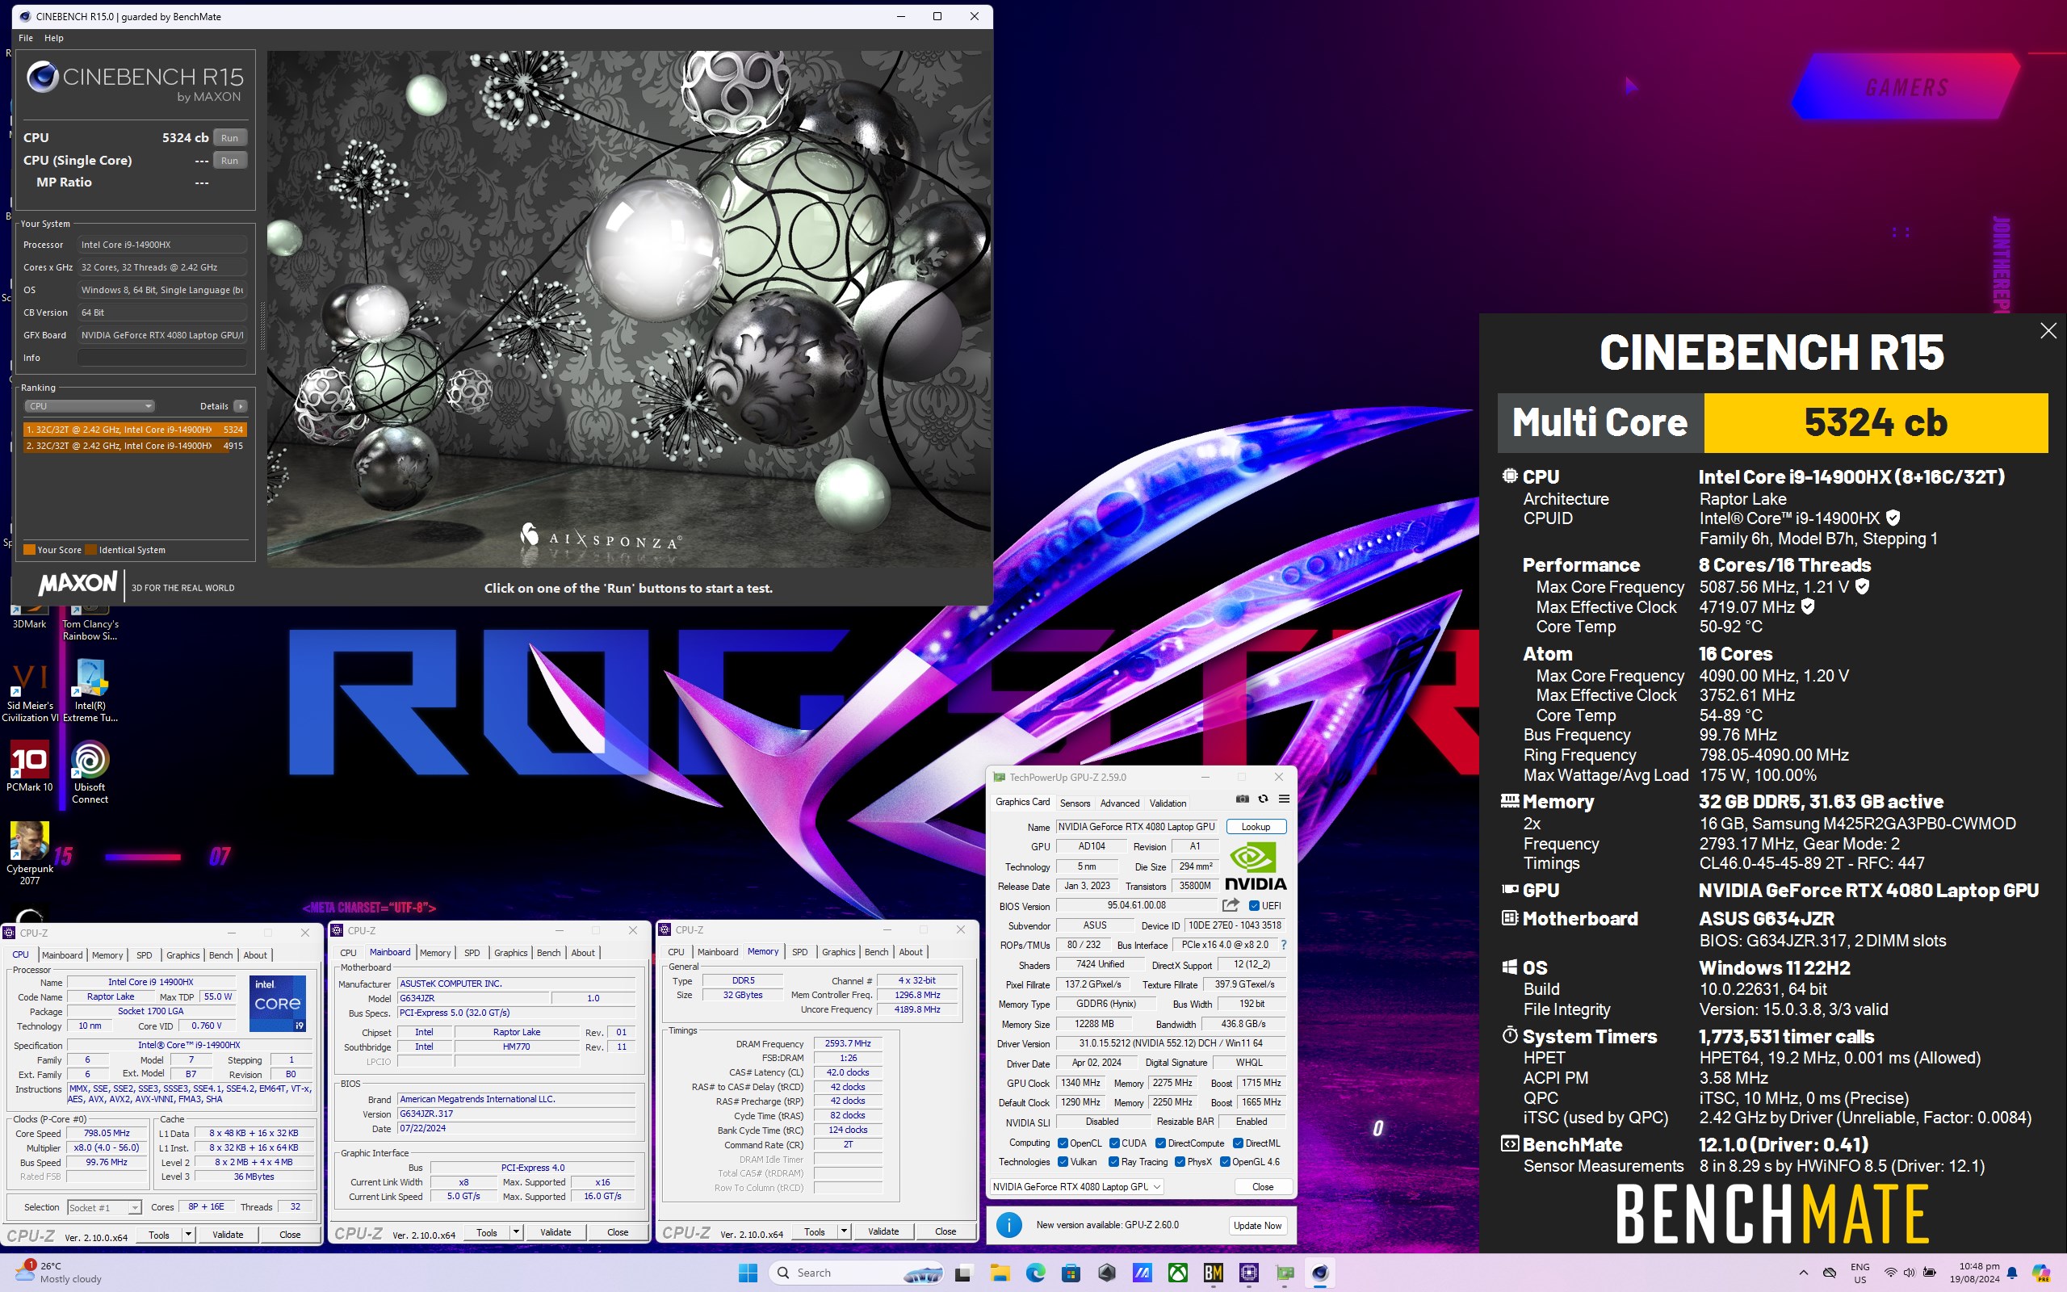2067x1292 pixels.
Task: Toggle the PhysX checkbox
Action: pyautogui.click(x=1180, y=1161)
